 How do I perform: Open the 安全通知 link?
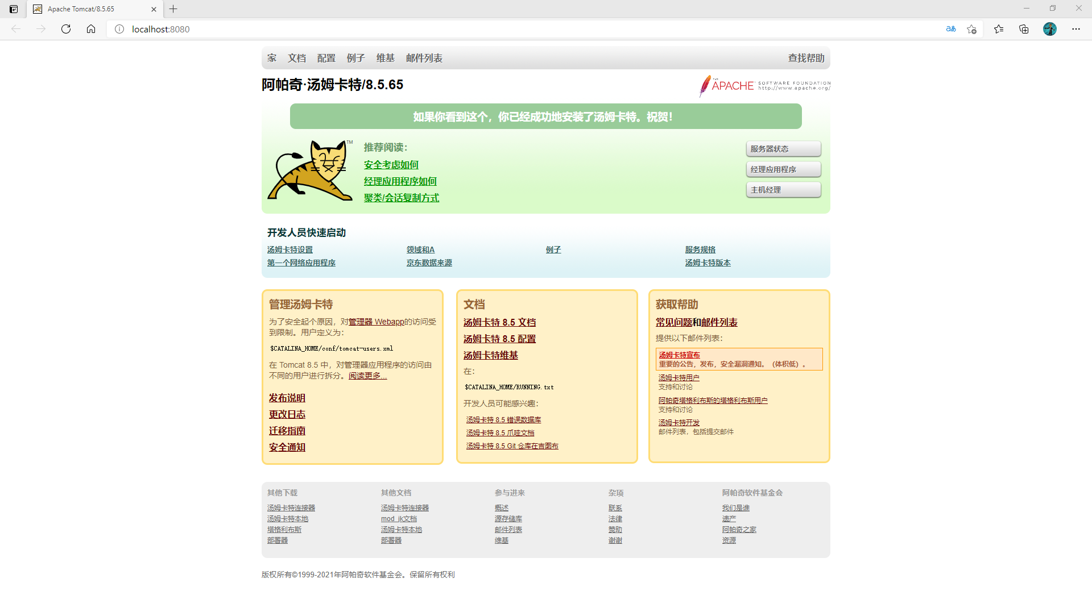tap(287, 447)
